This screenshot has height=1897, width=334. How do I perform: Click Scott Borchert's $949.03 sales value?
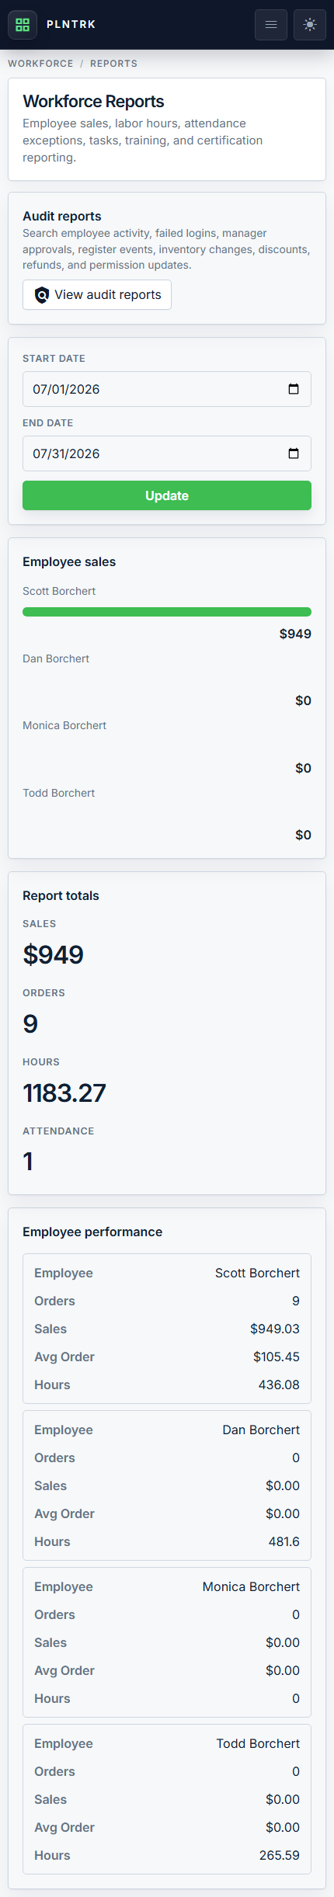(275, 1329)
